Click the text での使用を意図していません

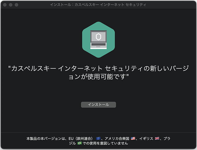coord(105,143)
